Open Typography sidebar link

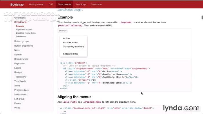(20, 77)
